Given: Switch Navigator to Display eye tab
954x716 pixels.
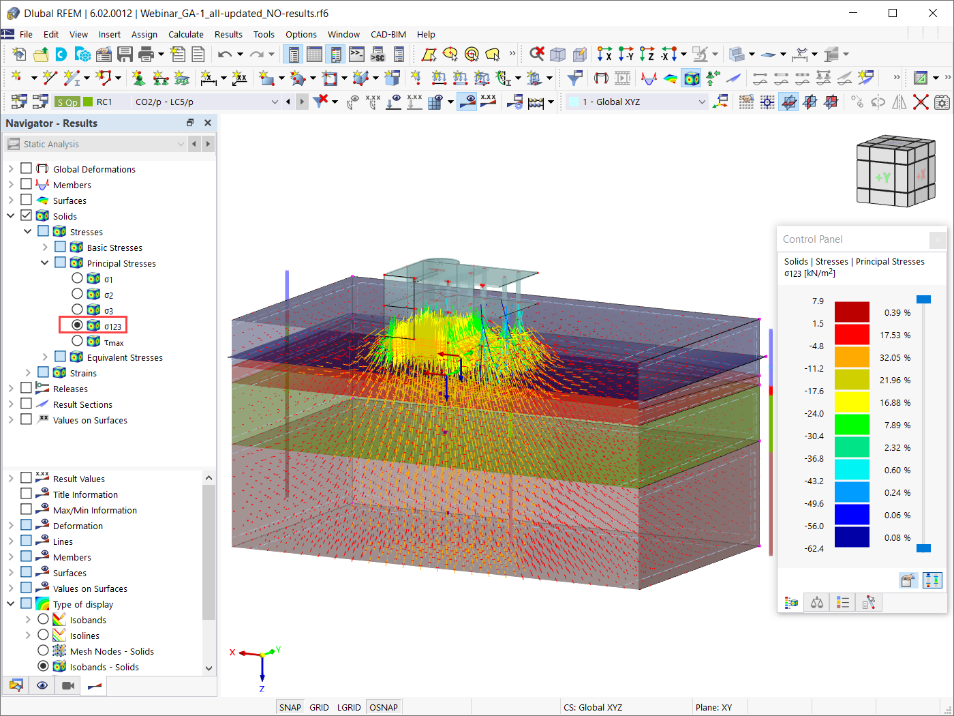Looking at the screenshot, I should pos(42,685).
